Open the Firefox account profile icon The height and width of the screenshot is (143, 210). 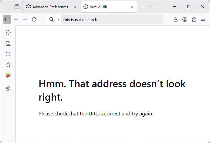pos(185,19)
